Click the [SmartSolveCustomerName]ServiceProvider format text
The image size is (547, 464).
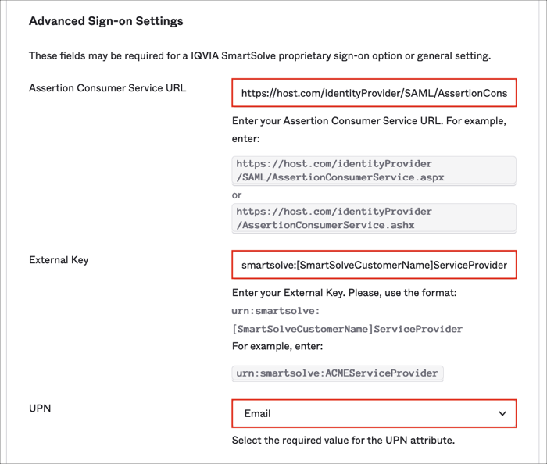pyautogui.click(x=347, y=329)
